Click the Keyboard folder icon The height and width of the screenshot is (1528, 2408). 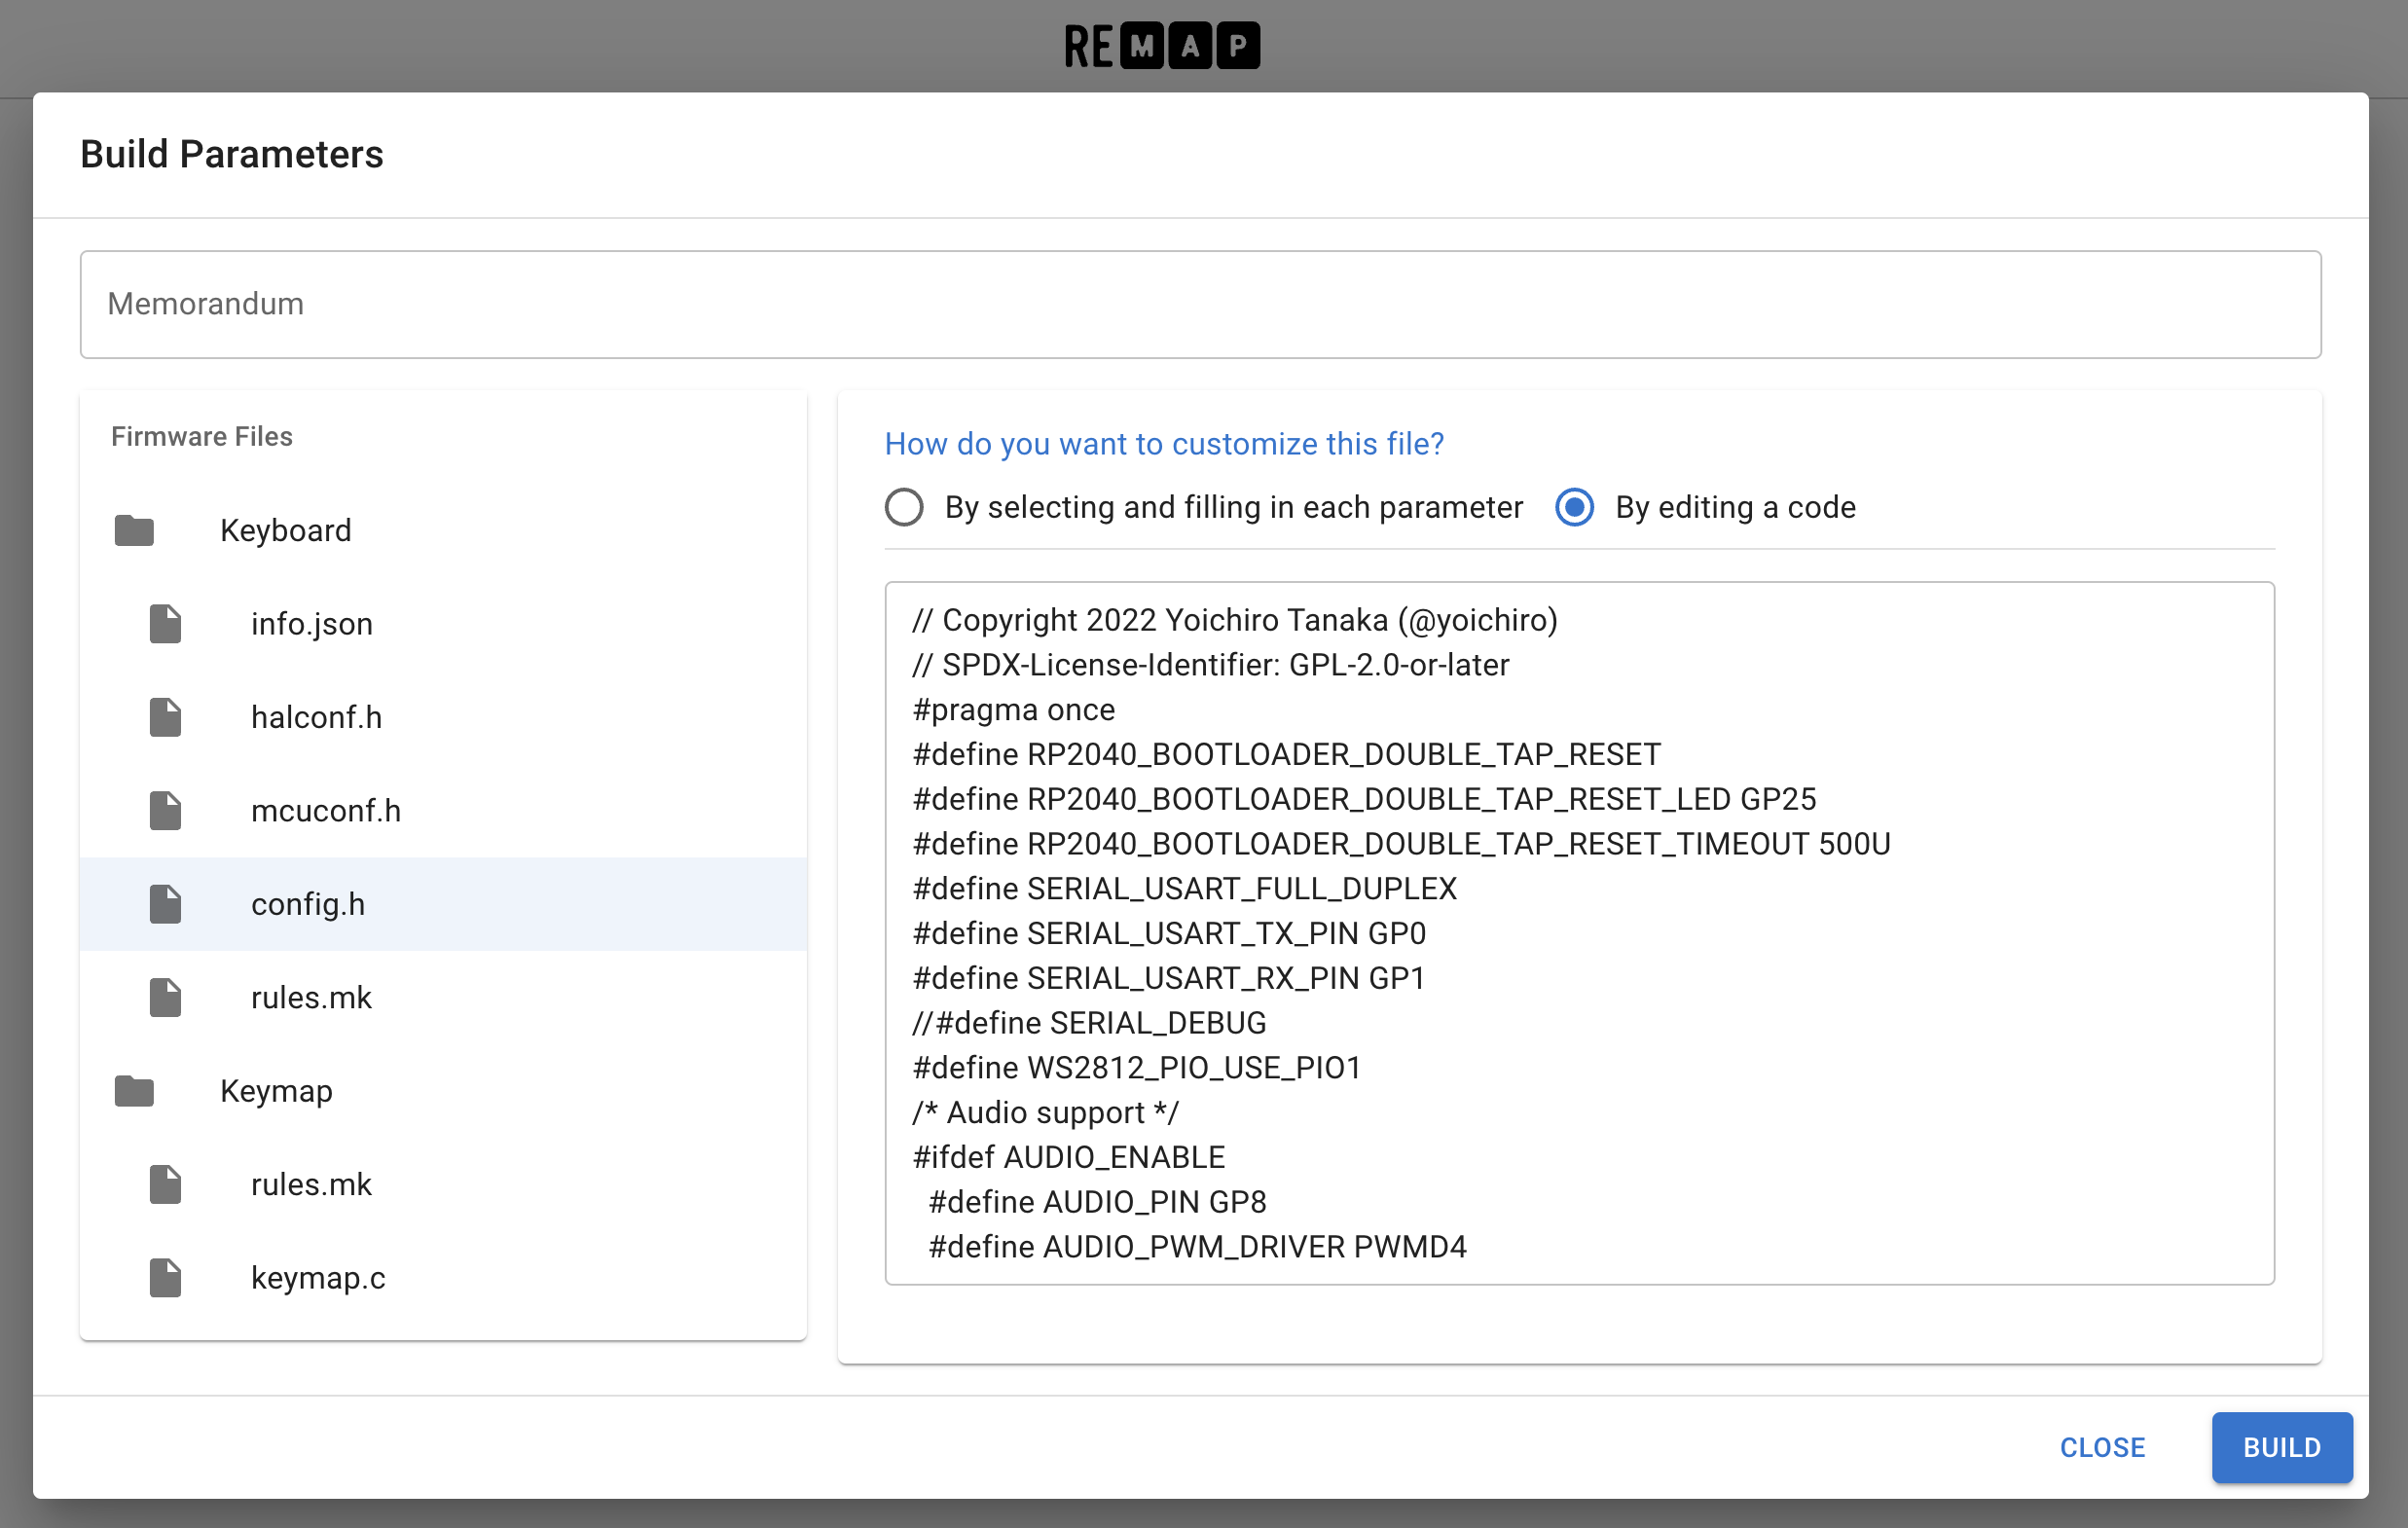[134, 530]
